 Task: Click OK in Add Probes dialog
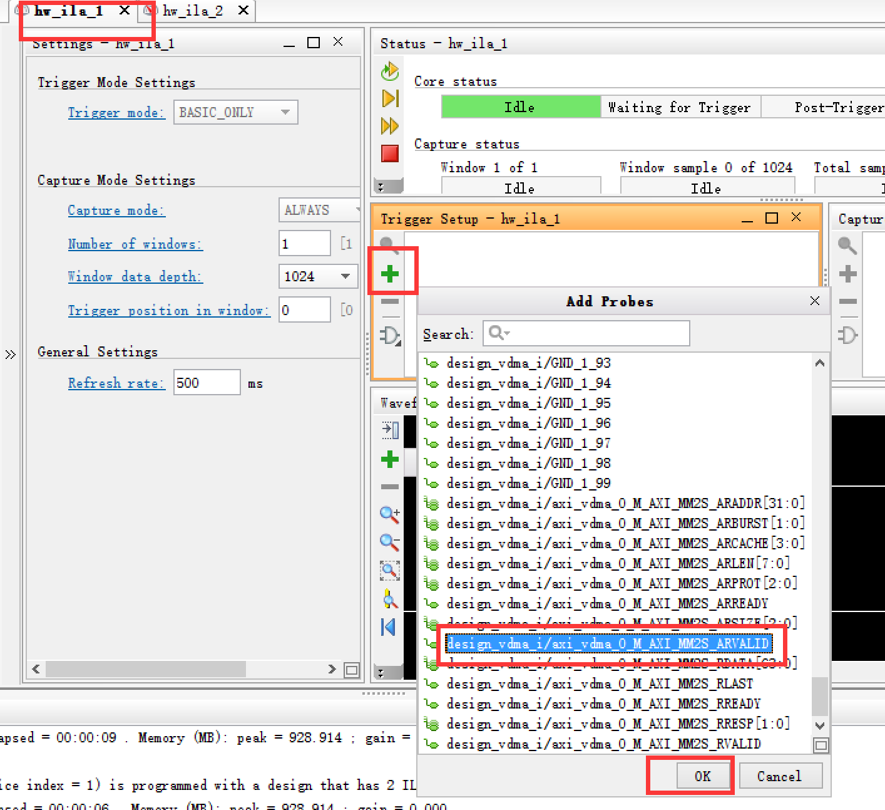pos(703,776)
